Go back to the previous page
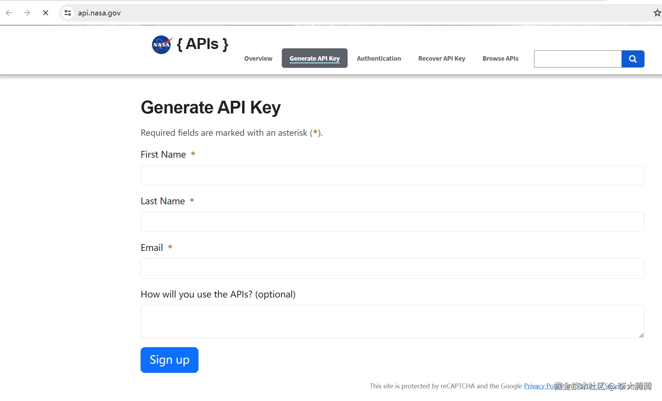662x401 pixels. pos(9,13)
